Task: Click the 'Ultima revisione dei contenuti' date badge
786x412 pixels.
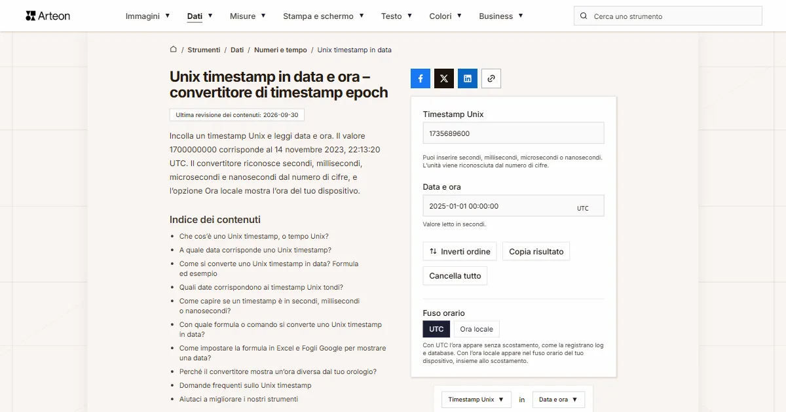Action: 237,115
